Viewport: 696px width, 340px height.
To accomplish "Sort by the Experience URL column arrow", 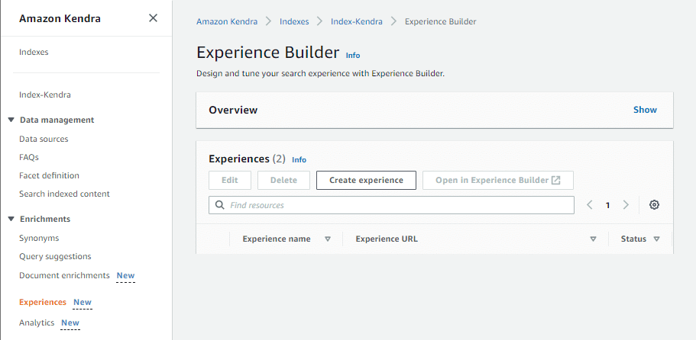I will point(593,239).
